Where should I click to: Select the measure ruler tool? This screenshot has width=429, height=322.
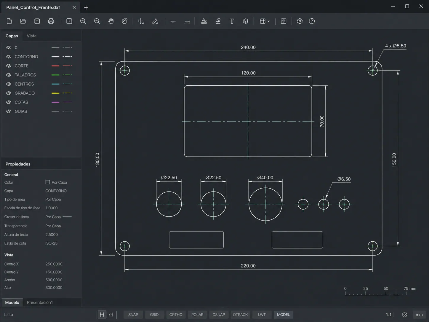(x=155, y=21)
